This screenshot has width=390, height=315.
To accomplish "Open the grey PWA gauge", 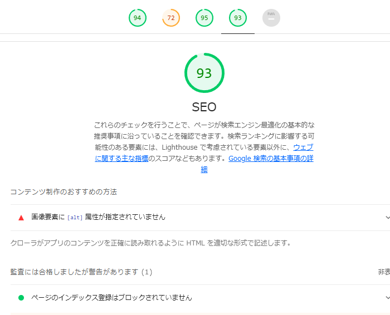I will [x=271, y=18].
